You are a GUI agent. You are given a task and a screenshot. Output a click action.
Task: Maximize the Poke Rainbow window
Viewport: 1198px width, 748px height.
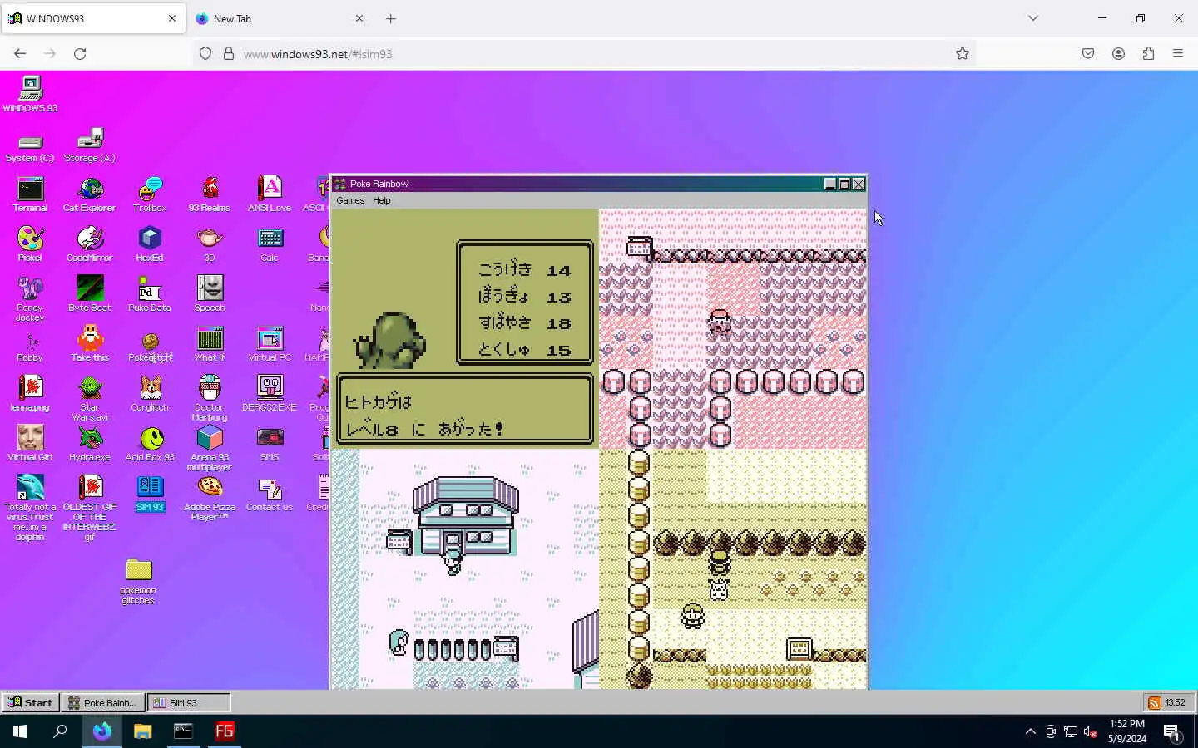pyautogui.click(x=844, y=184)
